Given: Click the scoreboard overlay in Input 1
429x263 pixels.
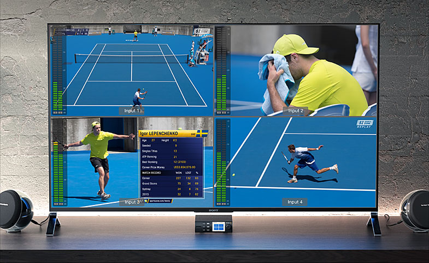Looking at the screenshot, I should click(x=70, y=32).
